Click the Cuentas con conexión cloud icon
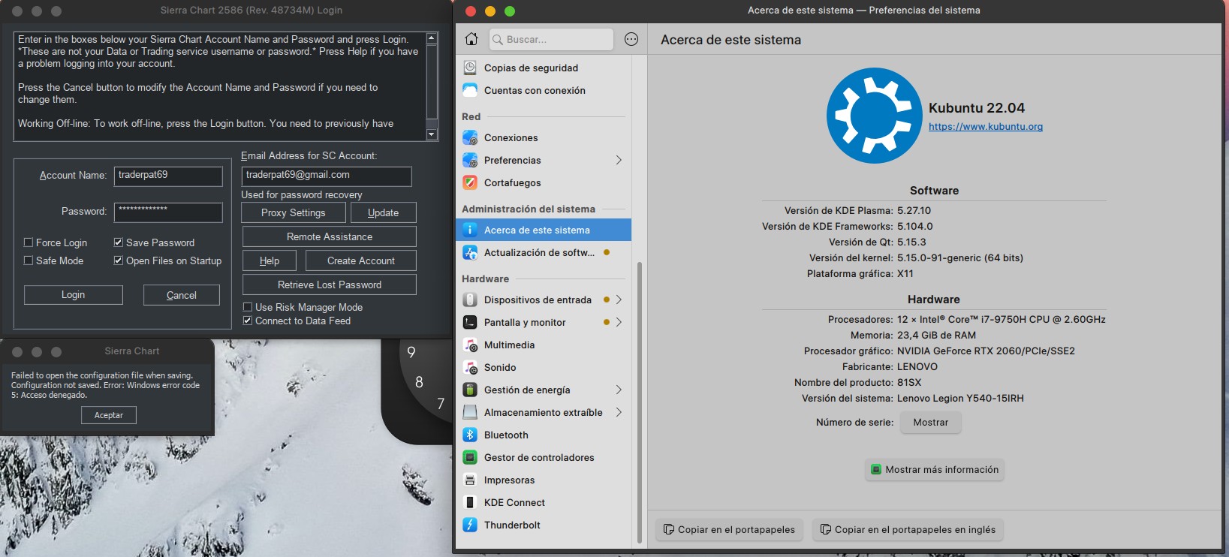 point(470,90)
